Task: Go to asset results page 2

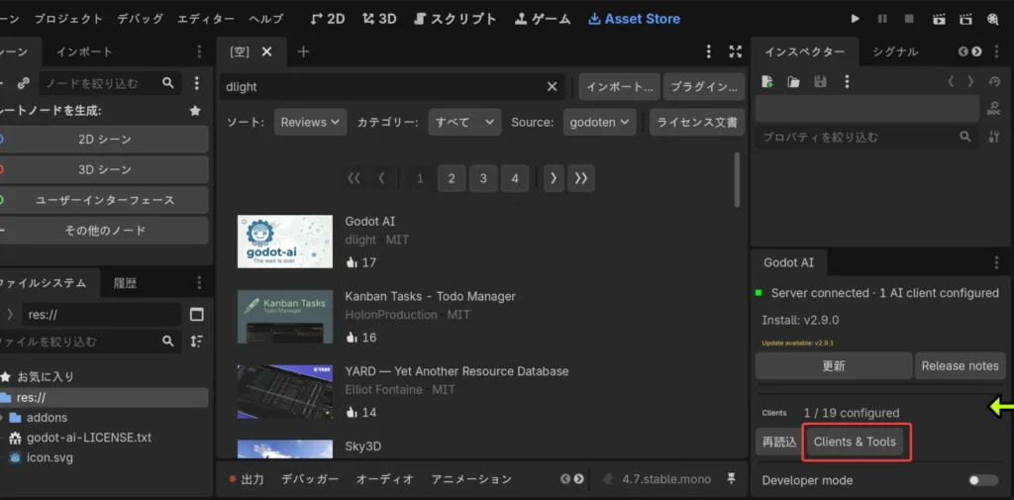Action: [x=452, y=178]
